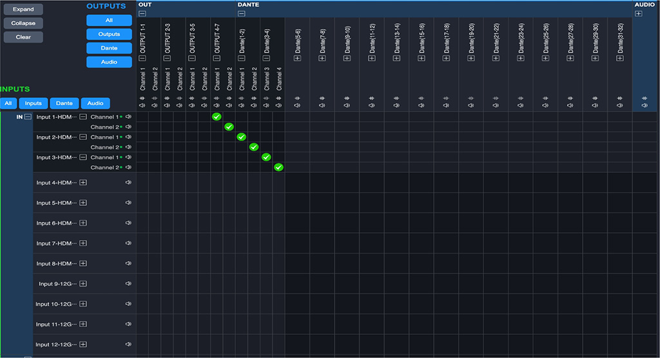The width and height of the screenshot is (660, 358).
Task: Uncheck Input 3 Channel 2 routing checkmark
Action: pos(278,167)
